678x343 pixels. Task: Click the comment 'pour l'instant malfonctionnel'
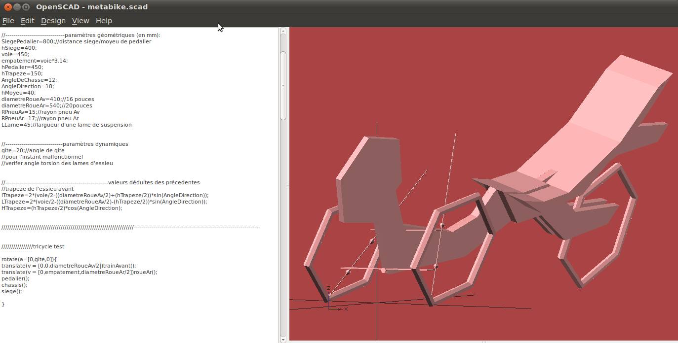(x=42, y=157)
